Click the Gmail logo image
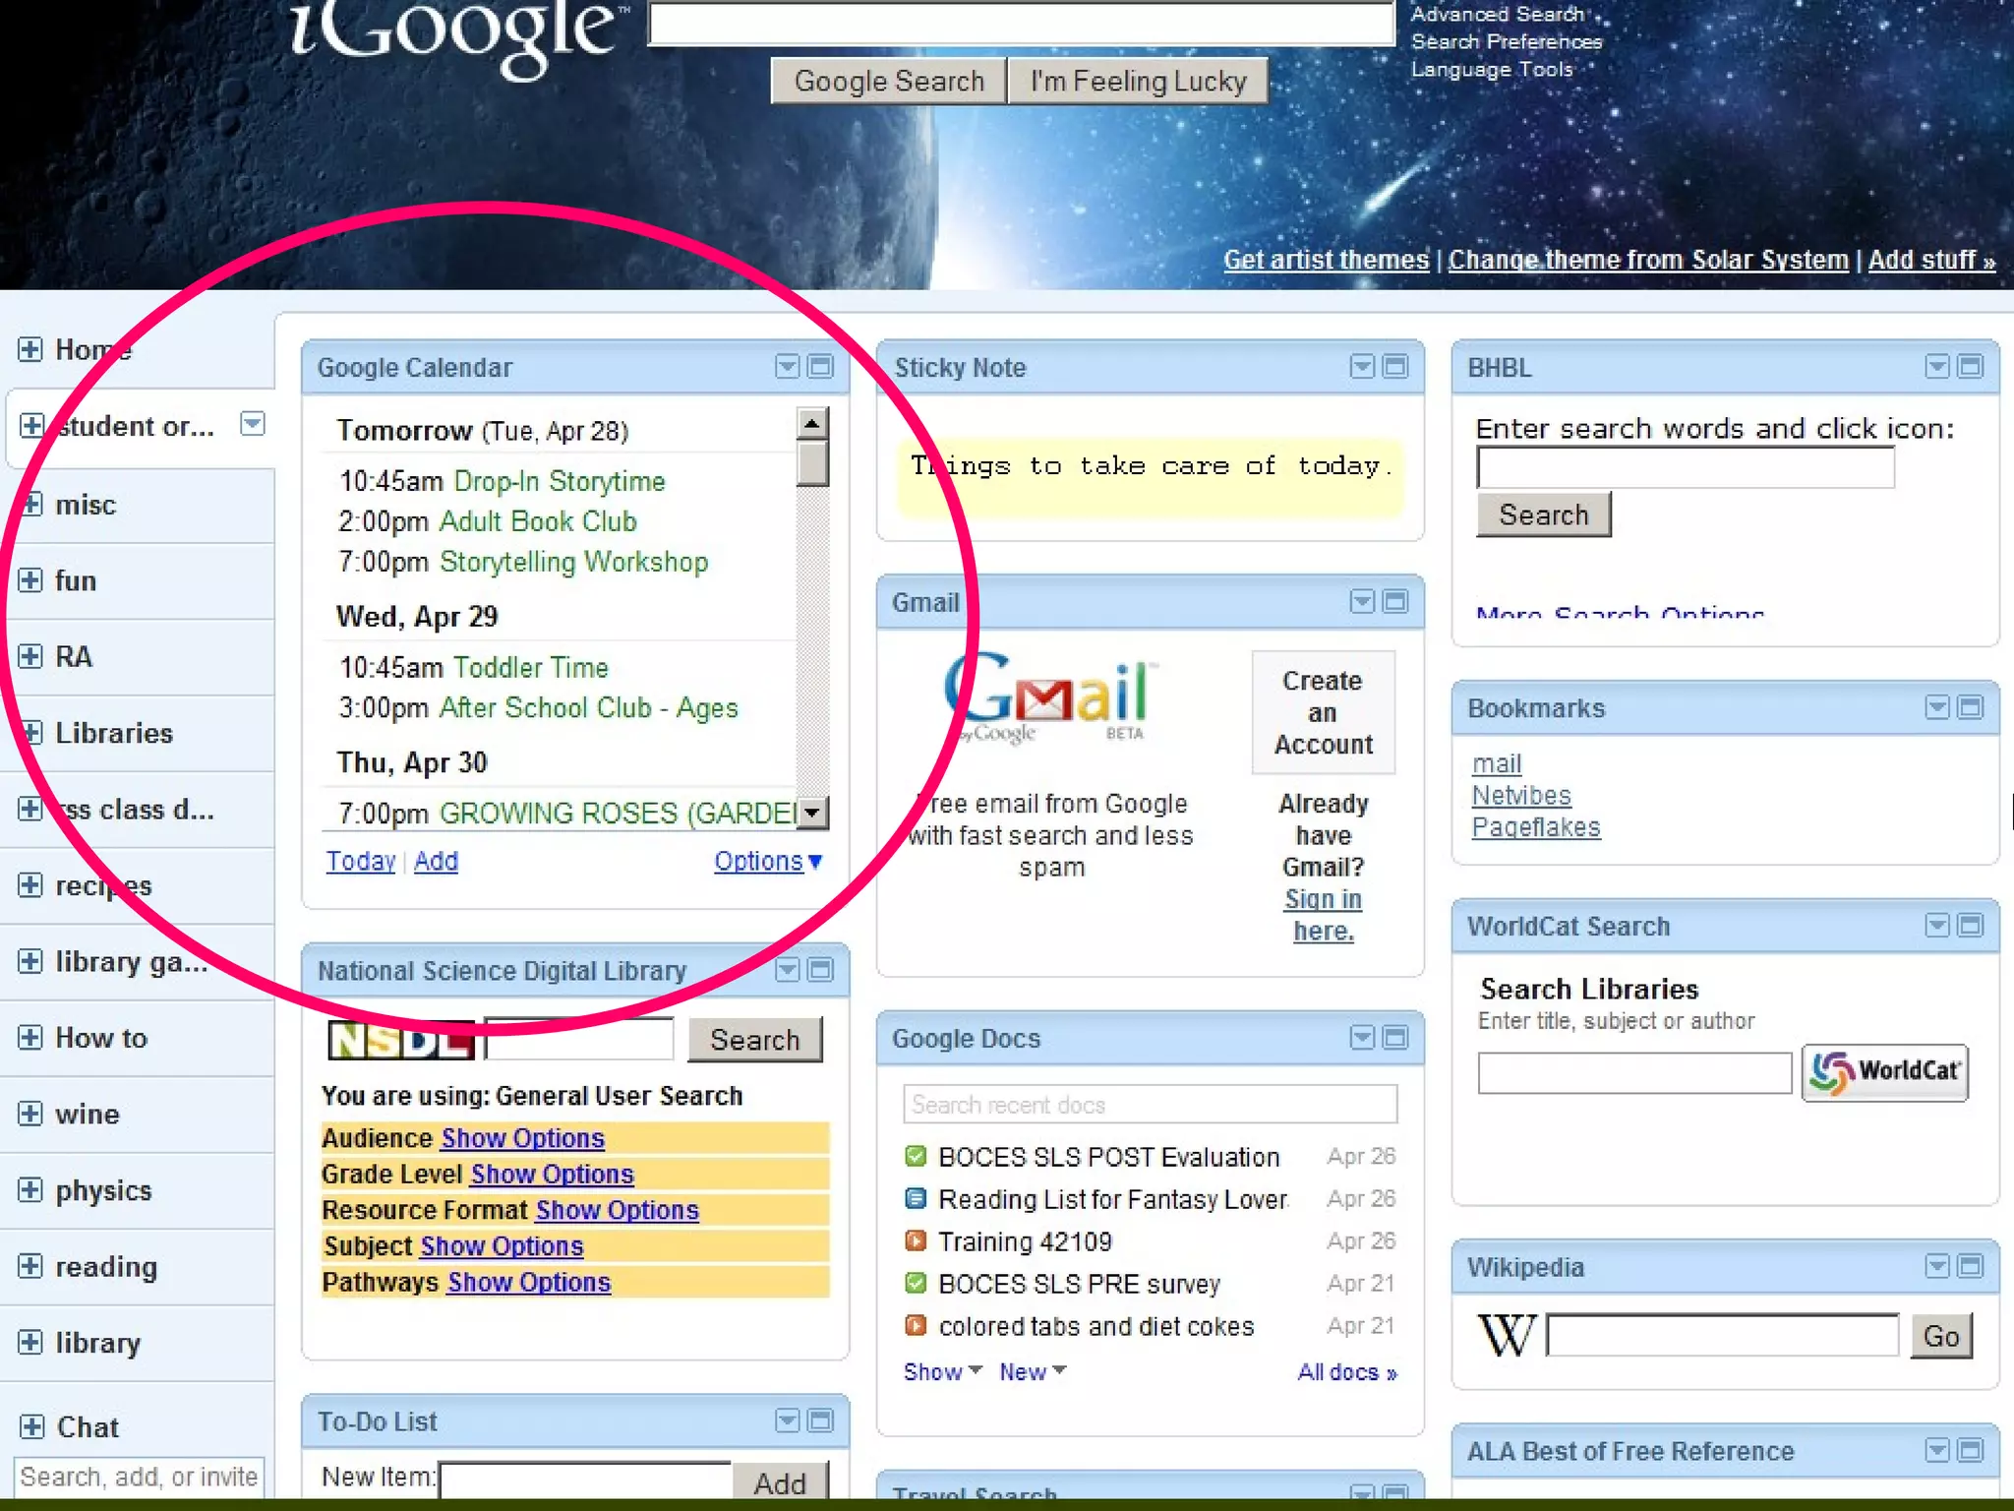The height and width of the screenshot is (1511, 2014). [1048, 696]
